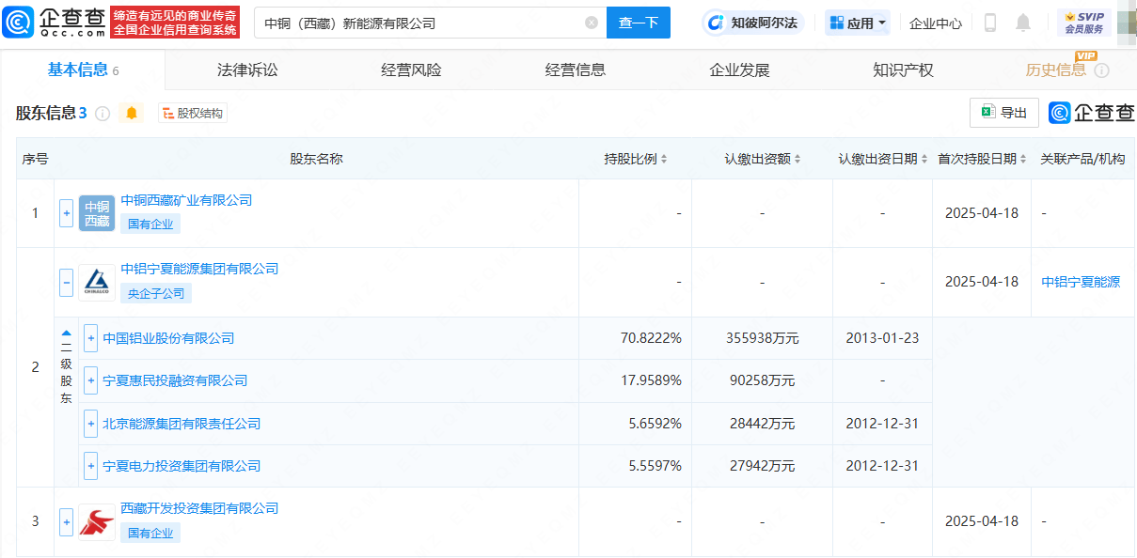1137x558 pixels.
Task: Click the Qcc.com 企查查 logo
Action: (54, 22)
